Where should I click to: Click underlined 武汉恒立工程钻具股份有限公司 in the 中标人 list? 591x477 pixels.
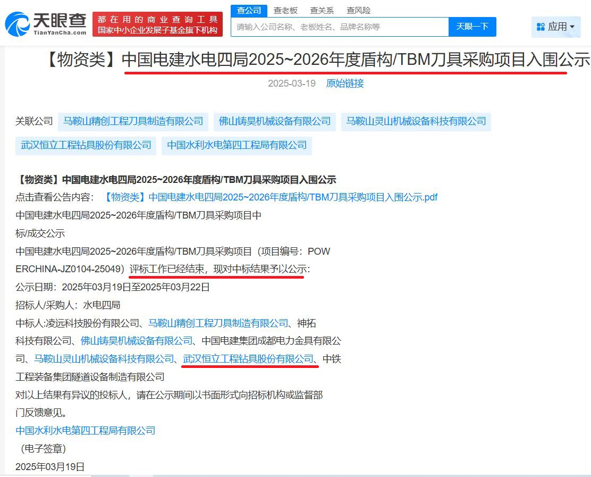click(248, 359)
